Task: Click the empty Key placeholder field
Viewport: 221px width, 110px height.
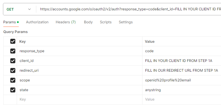Action: pyautogui.click(x=79, y=100)
